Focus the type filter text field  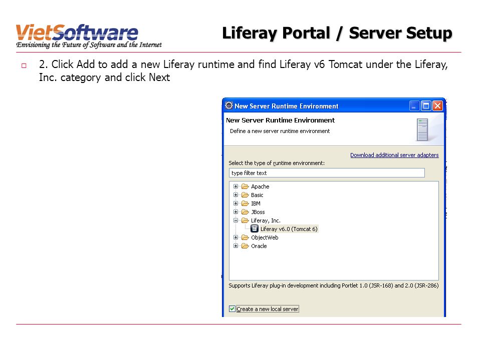327,173
